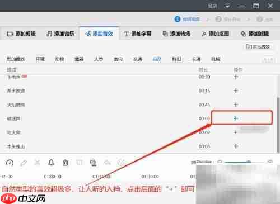Click the timeline zoom-out icon
Image resolution: width=280 pixels, height=204 pixels.
pos(220,162)
